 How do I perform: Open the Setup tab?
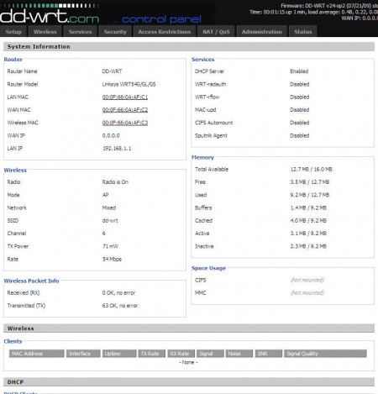[13, 32]
